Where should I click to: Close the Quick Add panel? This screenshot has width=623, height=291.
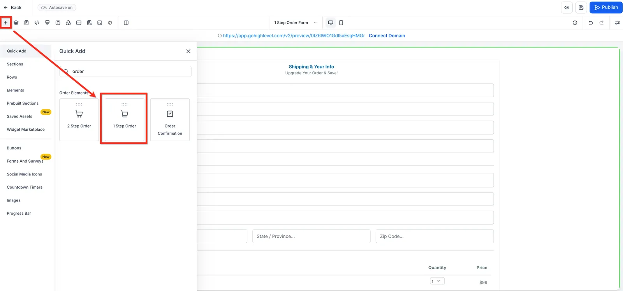pos(188,51)
